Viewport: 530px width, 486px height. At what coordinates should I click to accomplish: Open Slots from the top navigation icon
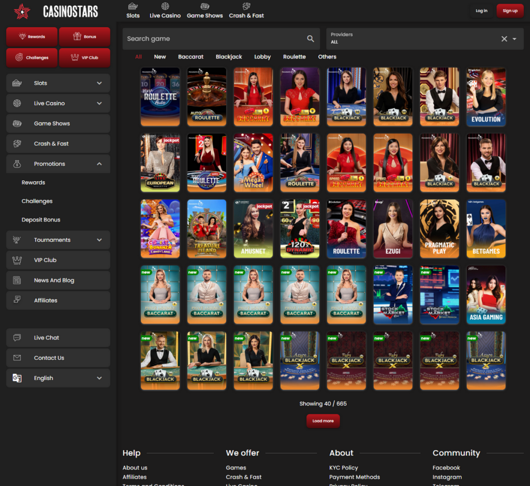pyautogui.click(x=133, y=6)
